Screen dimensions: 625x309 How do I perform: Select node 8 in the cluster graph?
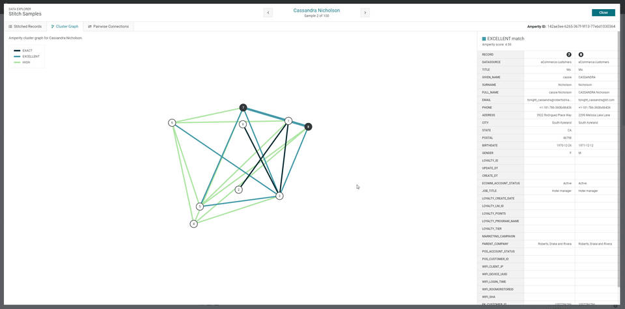coord(309,127)
